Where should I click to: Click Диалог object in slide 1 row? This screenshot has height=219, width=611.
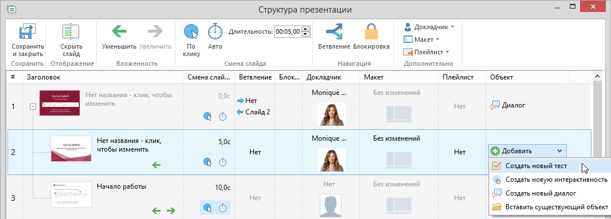[x=508, y=105]
